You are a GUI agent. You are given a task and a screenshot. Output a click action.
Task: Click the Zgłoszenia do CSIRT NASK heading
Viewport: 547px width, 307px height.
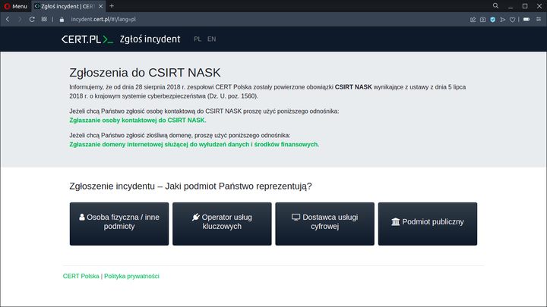pos(145,73)
